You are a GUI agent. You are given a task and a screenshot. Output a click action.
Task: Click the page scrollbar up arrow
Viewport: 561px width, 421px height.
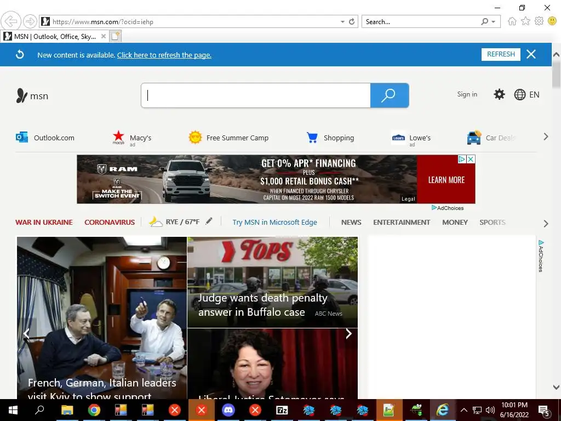click(556, 55)
